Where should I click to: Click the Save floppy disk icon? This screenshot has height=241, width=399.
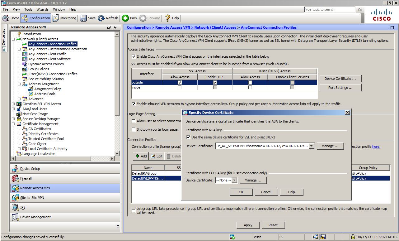pos(83,18)
